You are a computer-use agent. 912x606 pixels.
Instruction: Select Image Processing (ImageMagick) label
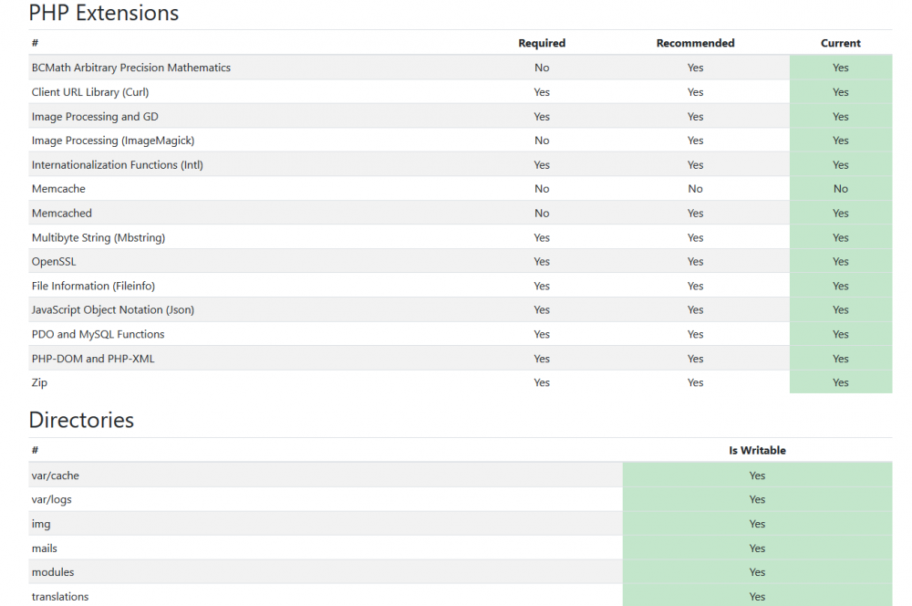(x=113, y=141)
